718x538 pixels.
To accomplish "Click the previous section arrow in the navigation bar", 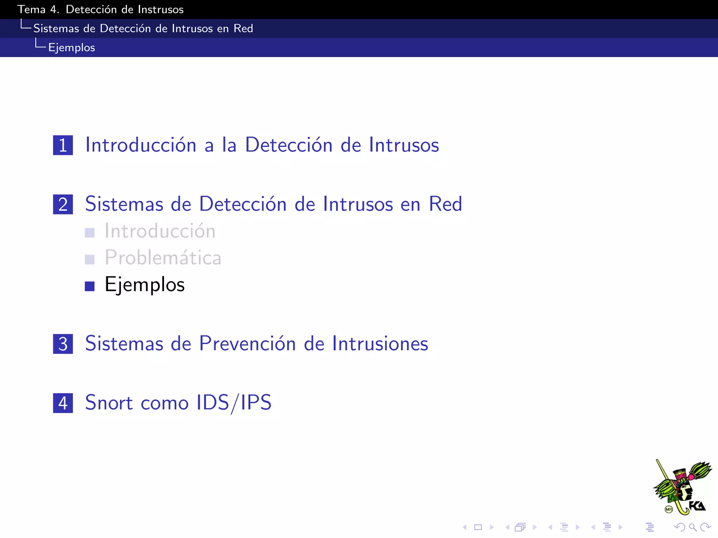I will (593, 527).
